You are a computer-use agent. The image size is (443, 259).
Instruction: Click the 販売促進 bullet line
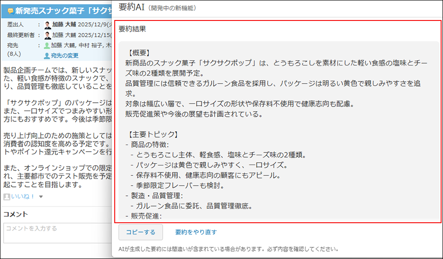coord(144,216)
